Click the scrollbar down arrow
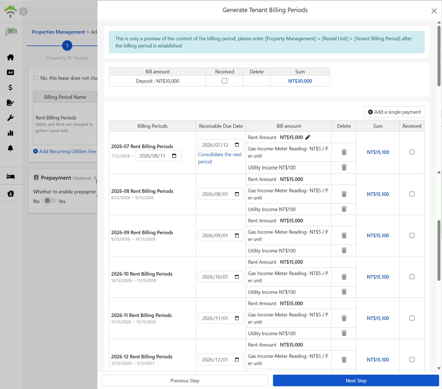The height and width of the screenshot is (389, 442). (439, 368)
